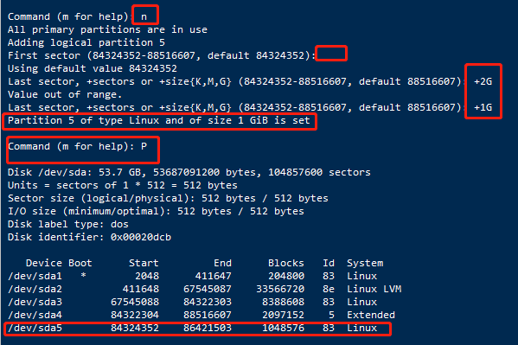Click the 'Value out of range.' message
Screen dimensions: 518x345
65,94
